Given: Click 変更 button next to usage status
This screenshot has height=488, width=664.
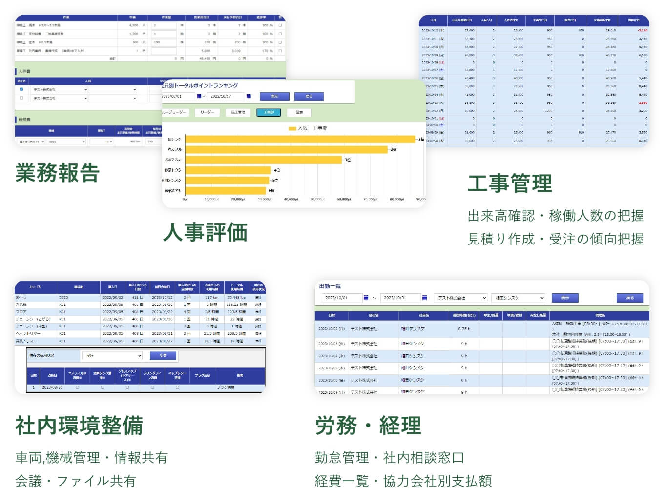Looking at the screenshot, I should [163, 356].
